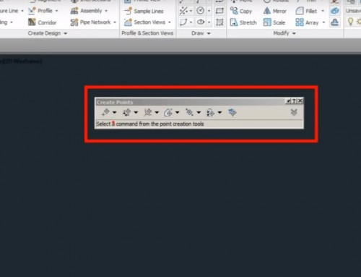Open the Slope points dropdown arrow
The width and height of the screenshot is (361, 277).
pyautogui.click(x=219, y=112)
